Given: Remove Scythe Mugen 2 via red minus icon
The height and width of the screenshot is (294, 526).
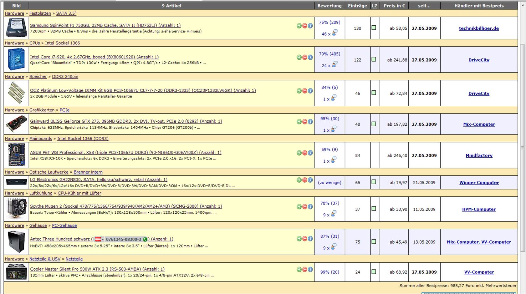Looking at the screenshot, I should tap(305, 207).
